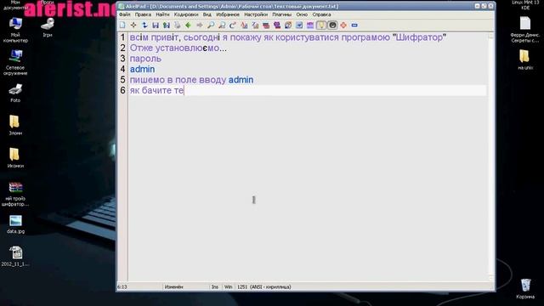
Task: Select the Foto printer desktop icon
Action: (x=15, y=93)
